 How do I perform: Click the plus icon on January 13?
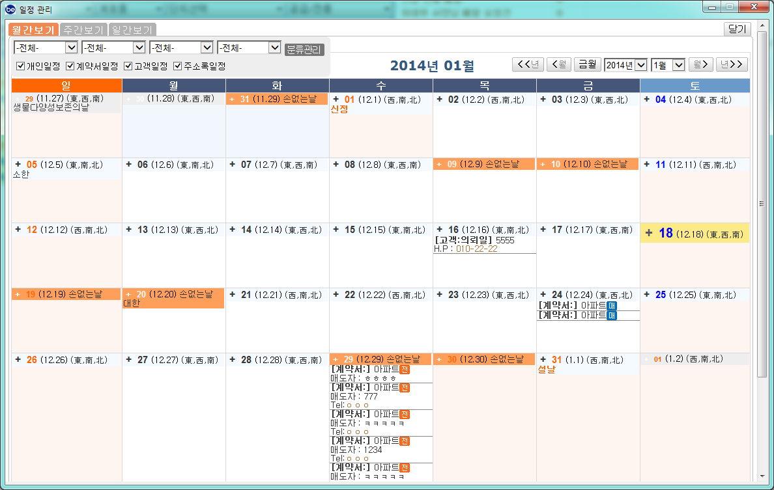pyautogui.click(x=128, y=230)
